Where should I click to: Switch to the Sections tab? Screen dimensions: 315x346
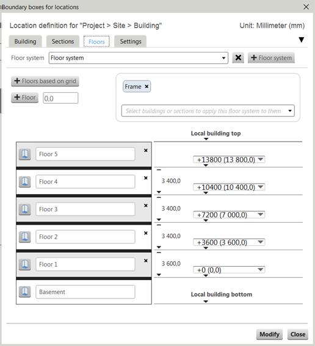[63, 41]
